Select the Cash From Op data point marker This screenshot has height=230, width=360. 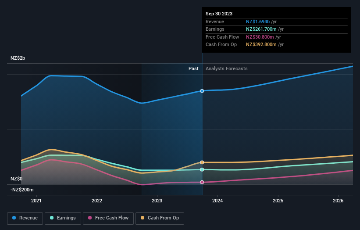202,162
